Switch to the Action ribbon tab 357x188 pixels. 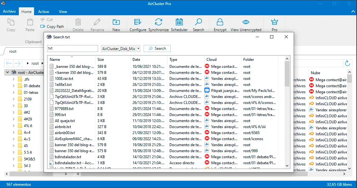tap(44, 11)
